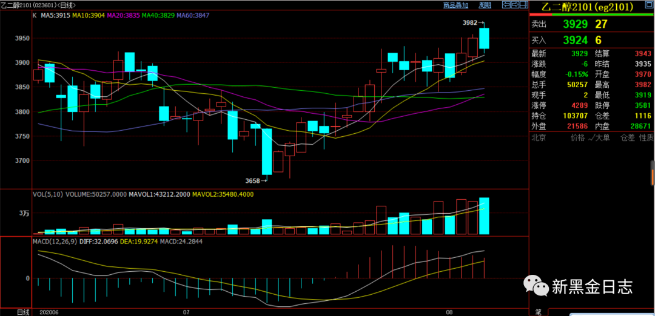Click the MA20:3835 indicator label
Viewport: 655px width, 316px height.
click(123, 15)
